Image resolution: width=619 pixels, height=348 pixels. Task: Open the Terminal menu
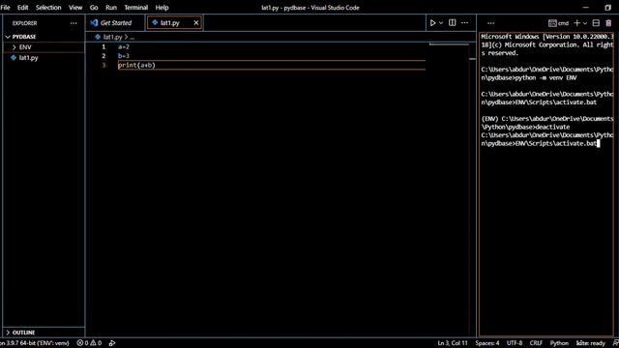135,8
